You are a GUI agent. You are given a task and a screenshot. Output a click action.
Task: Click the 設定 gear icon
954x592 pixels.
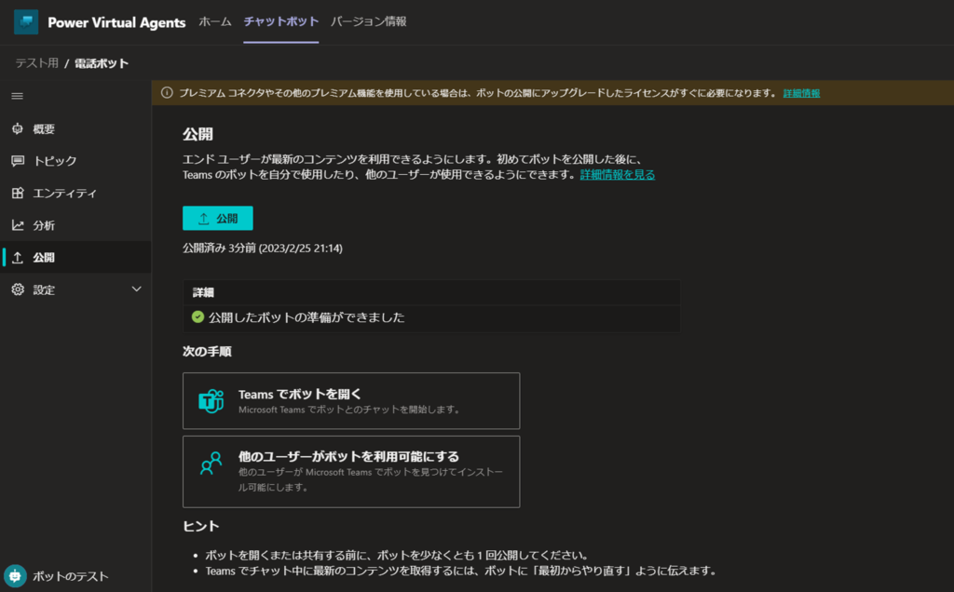(18, 289)
